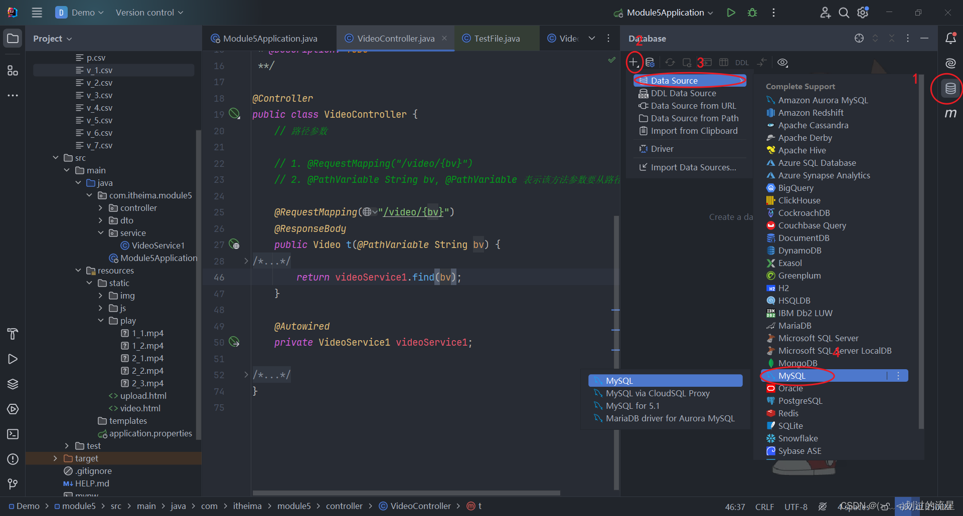Open the Version control dropdown

[x=149, y=13]
